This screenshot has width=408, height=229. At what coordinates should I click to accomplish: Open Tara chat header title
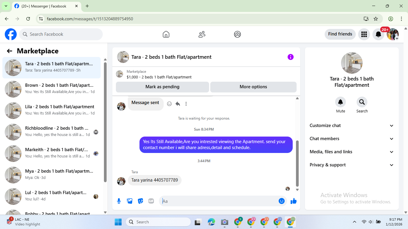coord(171,57)
